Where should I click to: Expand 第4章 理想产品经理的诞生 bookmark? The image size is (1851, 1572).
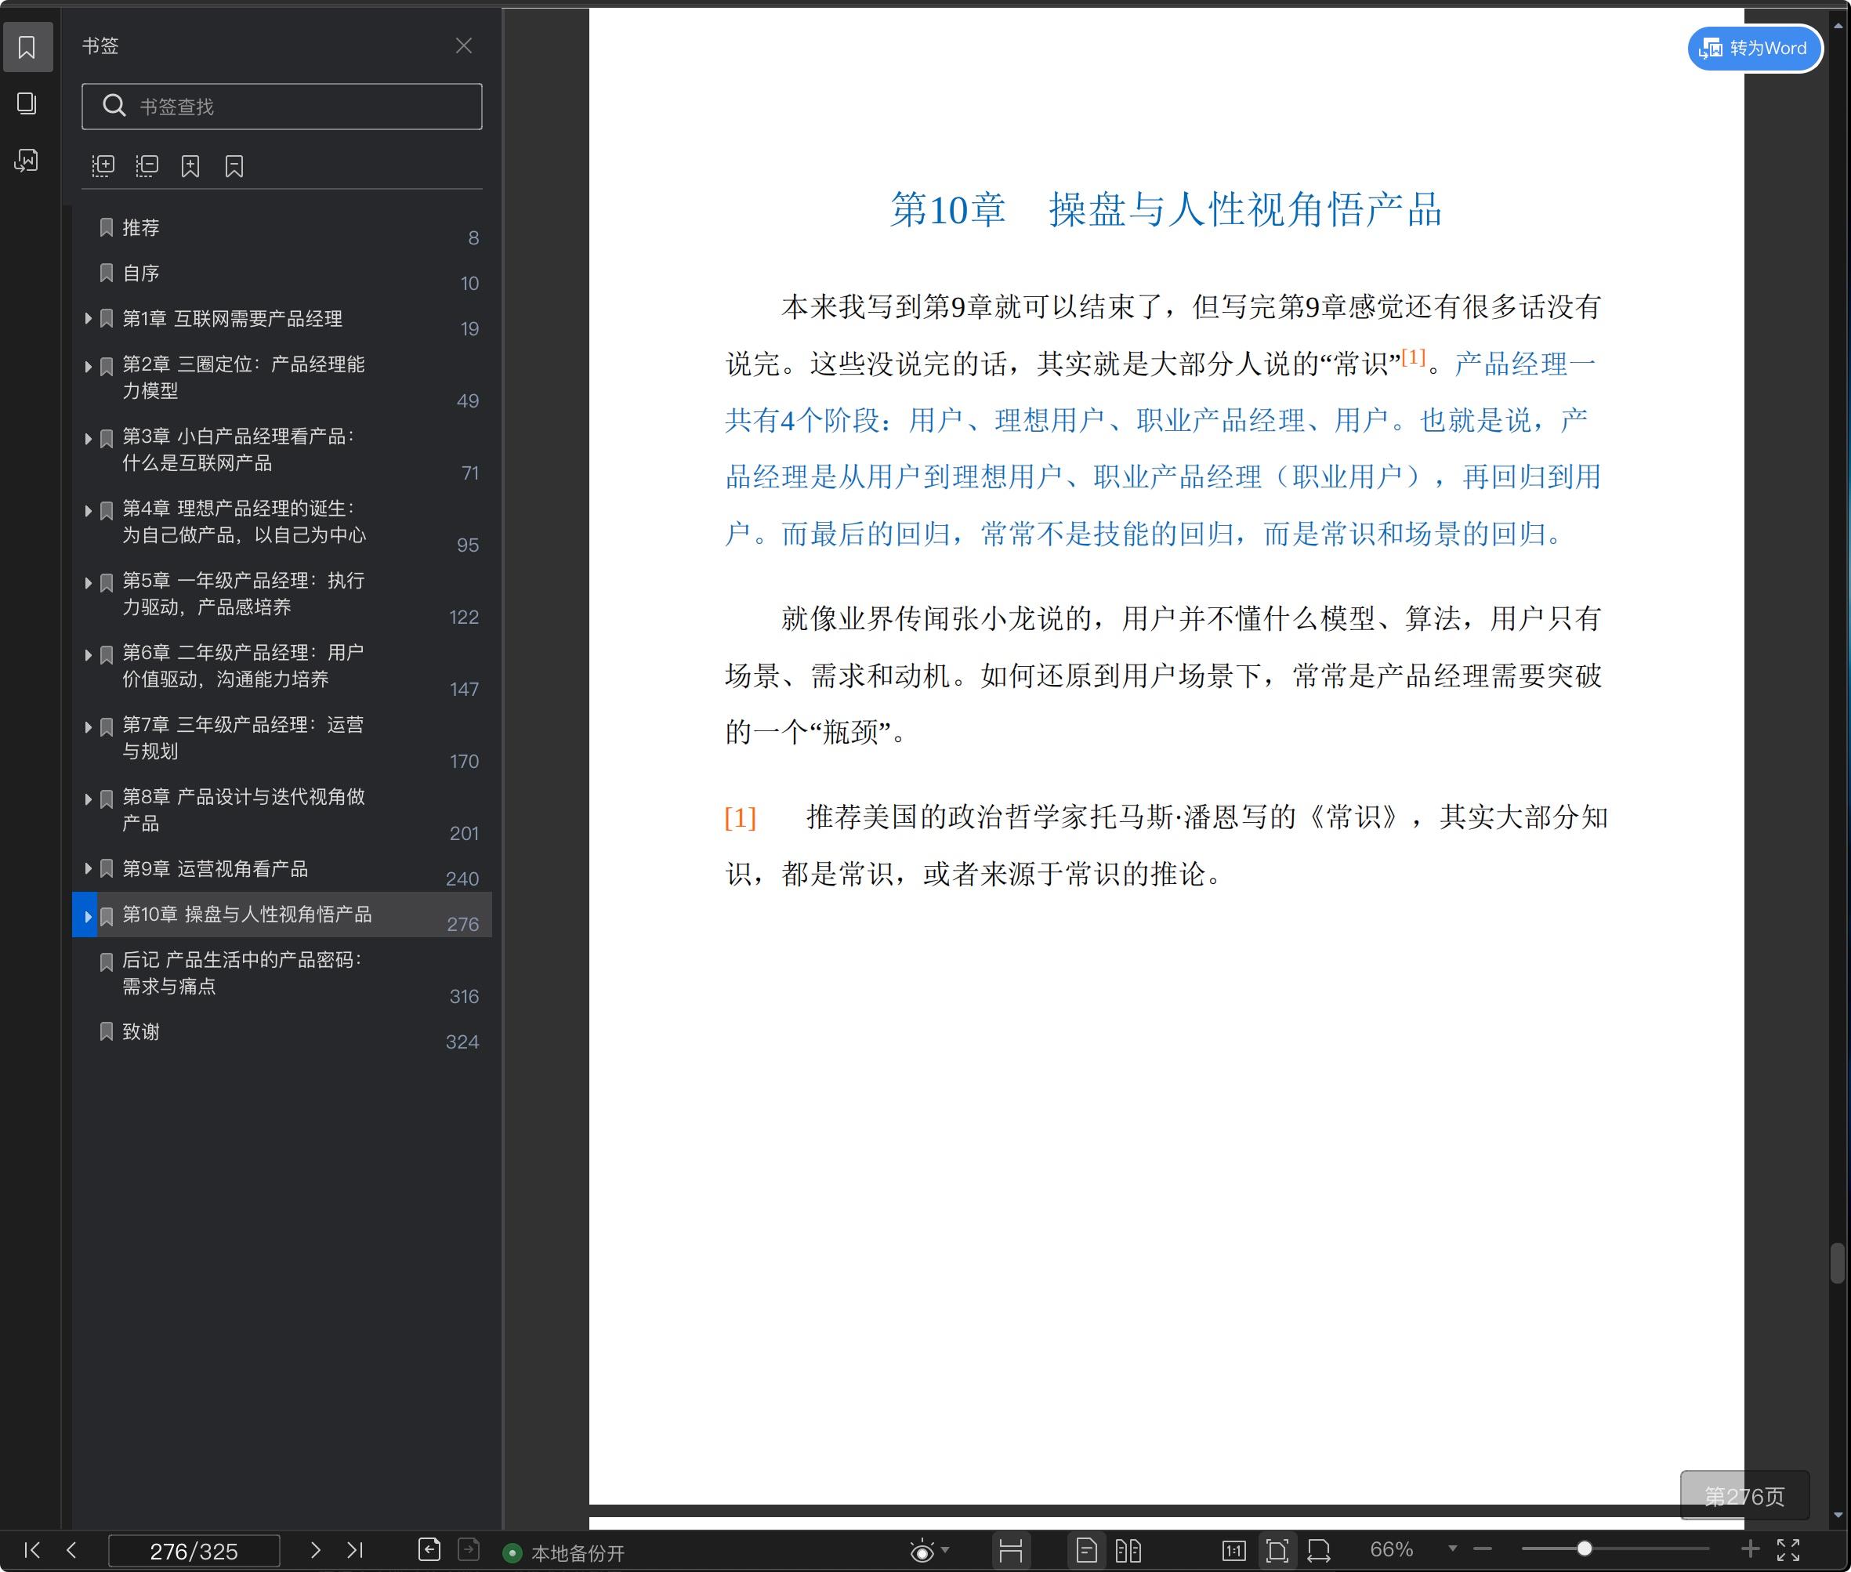[x=89, y=511]
